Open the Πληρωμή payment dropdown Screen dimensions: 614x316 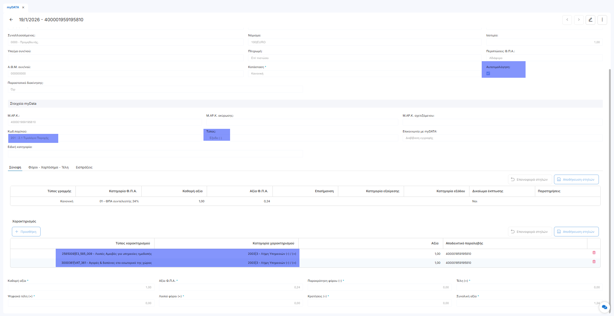coord(364,58)
